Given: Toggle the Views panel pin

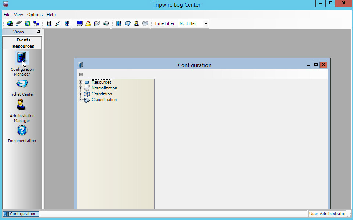Looking at the screenshot, I should tap(39, 32).
